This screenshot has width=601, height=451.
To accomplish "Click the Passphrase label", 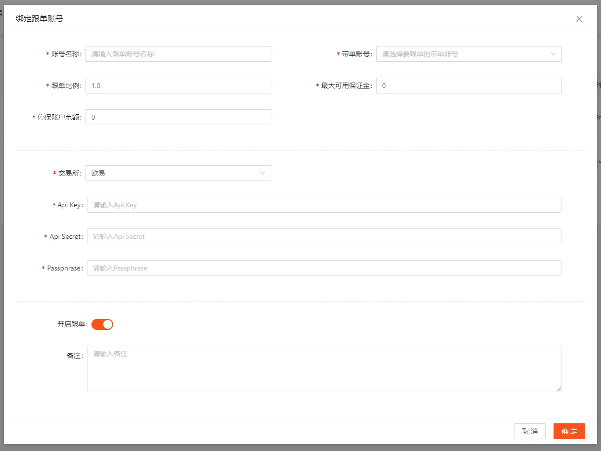I will click(x=65, y=268).
